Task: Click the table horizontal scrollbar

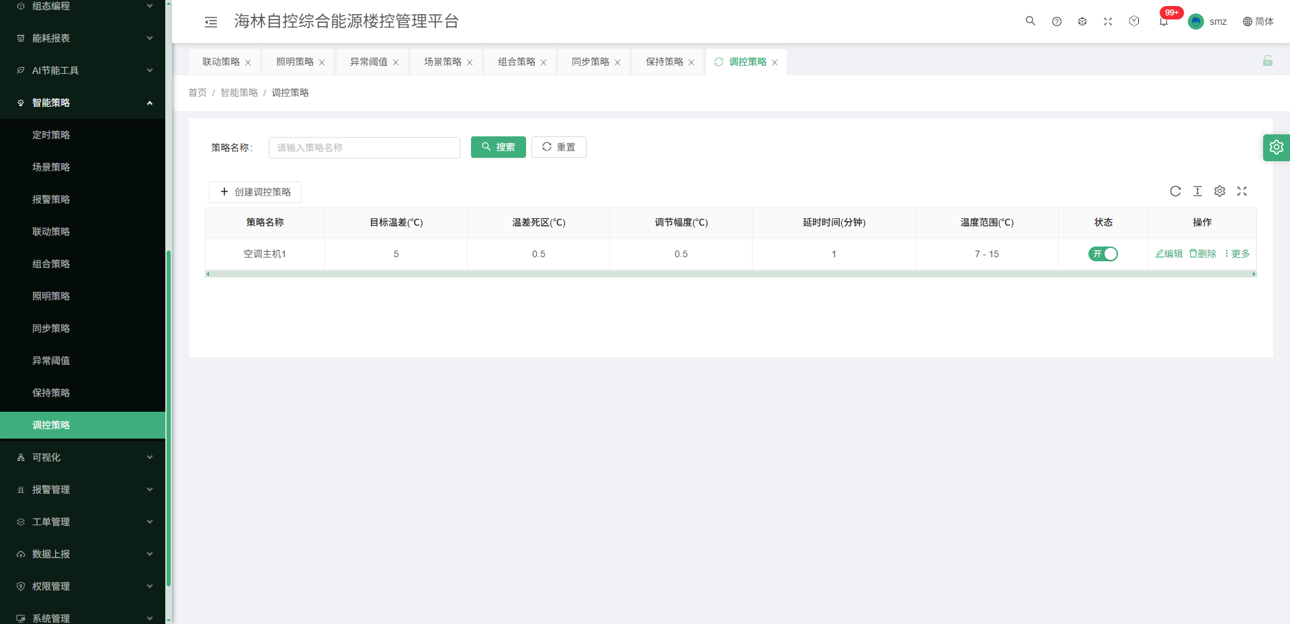Action: [730, 274]
